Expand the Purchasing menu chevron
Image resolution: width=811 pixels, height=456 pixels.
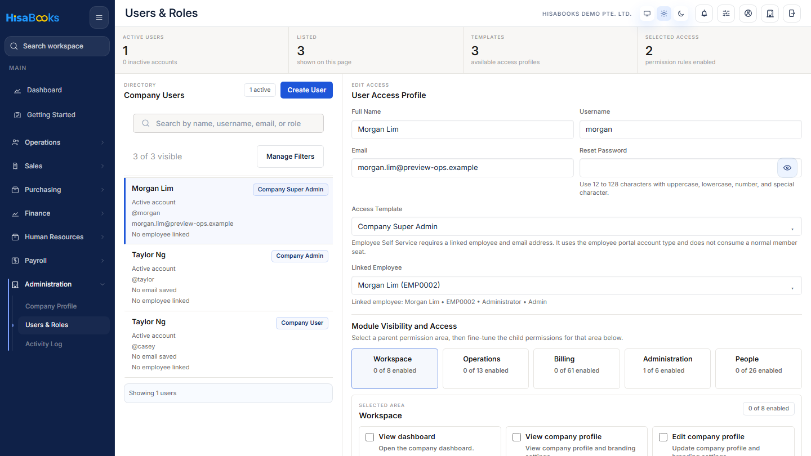tap(103, 190)
